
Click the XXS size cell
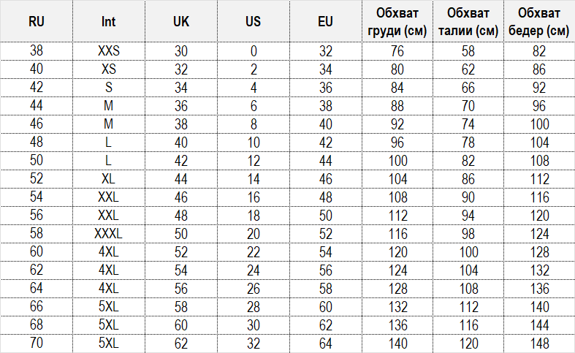[x=108, y=51]
